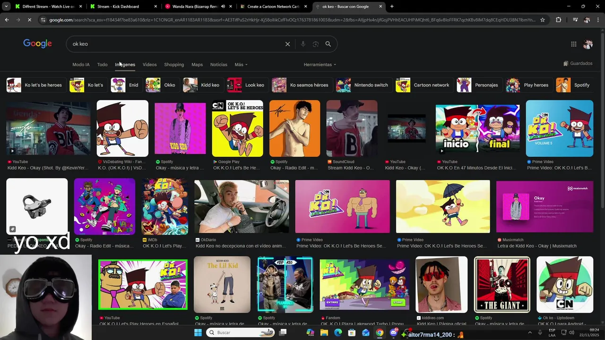Image resolution: width=605 pixels, height=340 pixels.
Task: Open Google Lens camera search icon
Action: tap(316, 44)
